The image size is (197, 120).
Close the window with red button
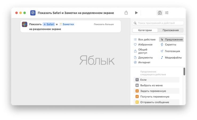[x=17, y=13]
